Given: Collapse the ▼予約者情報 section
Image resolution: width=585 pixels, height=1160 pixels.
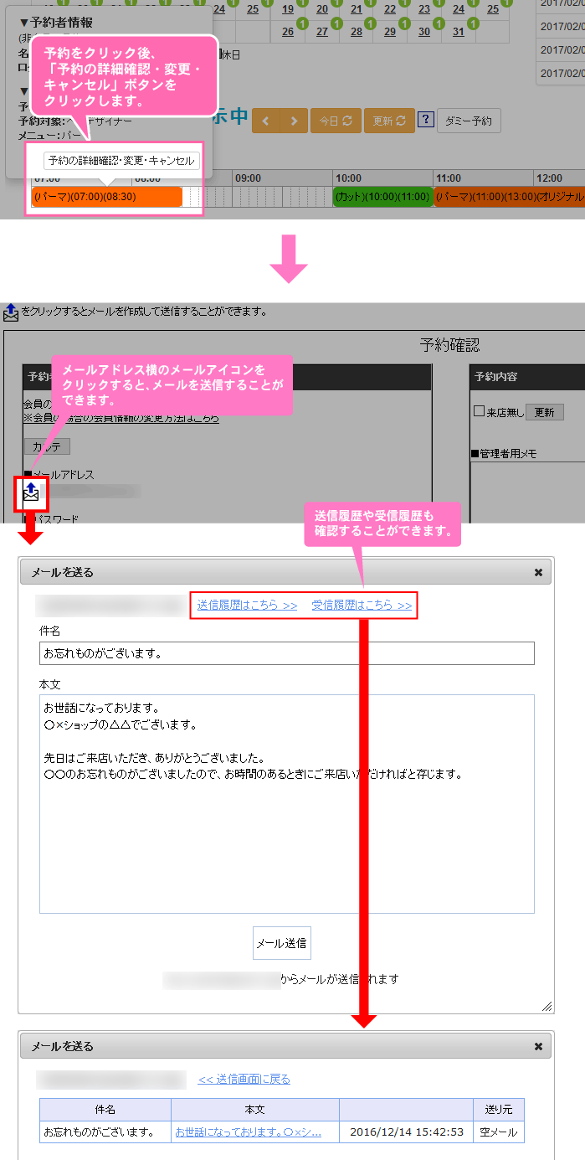Looking at the screenshot, I should (x=55, y=23).
